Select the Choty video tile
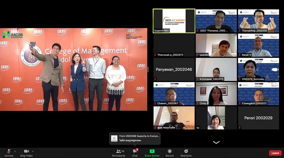Image resolution: width=284 pixels, height=158 pixels. 216,94
